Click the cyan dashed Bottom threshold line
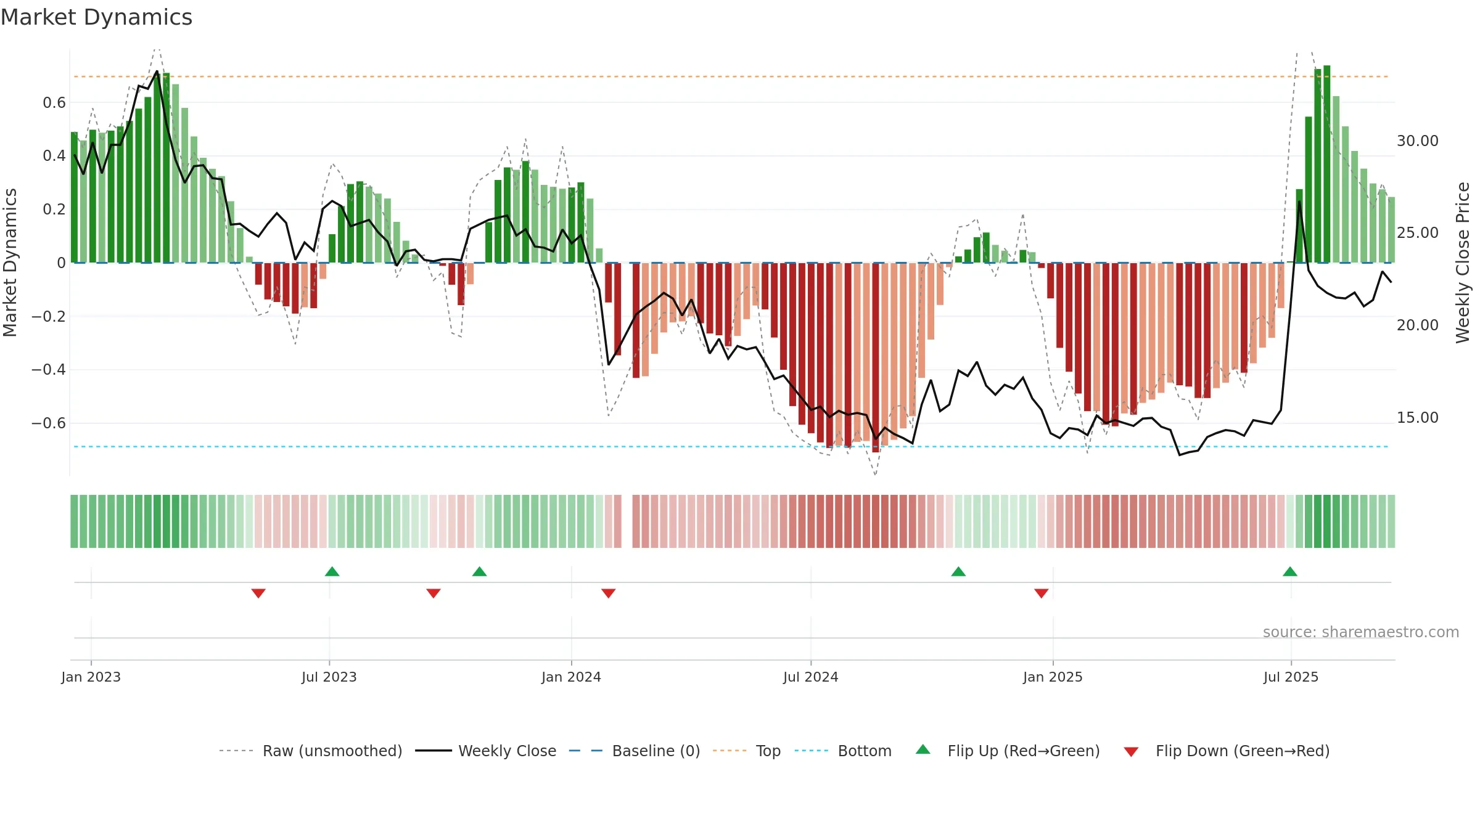The width and height of the screenshot is (1480, 832). tap(731, 446)
